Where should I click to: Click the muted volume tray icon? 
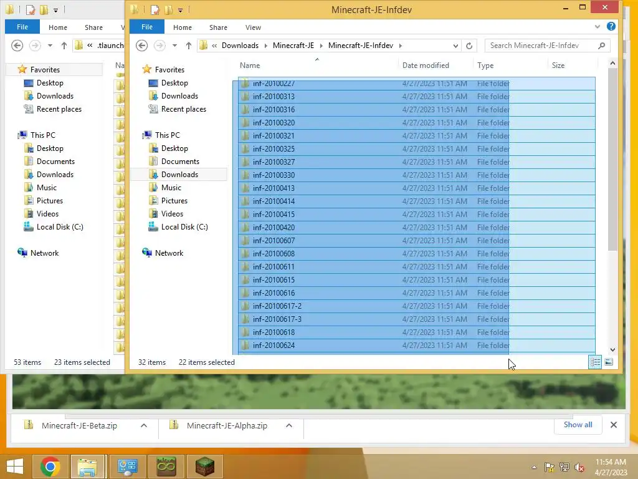pos(579,467)
